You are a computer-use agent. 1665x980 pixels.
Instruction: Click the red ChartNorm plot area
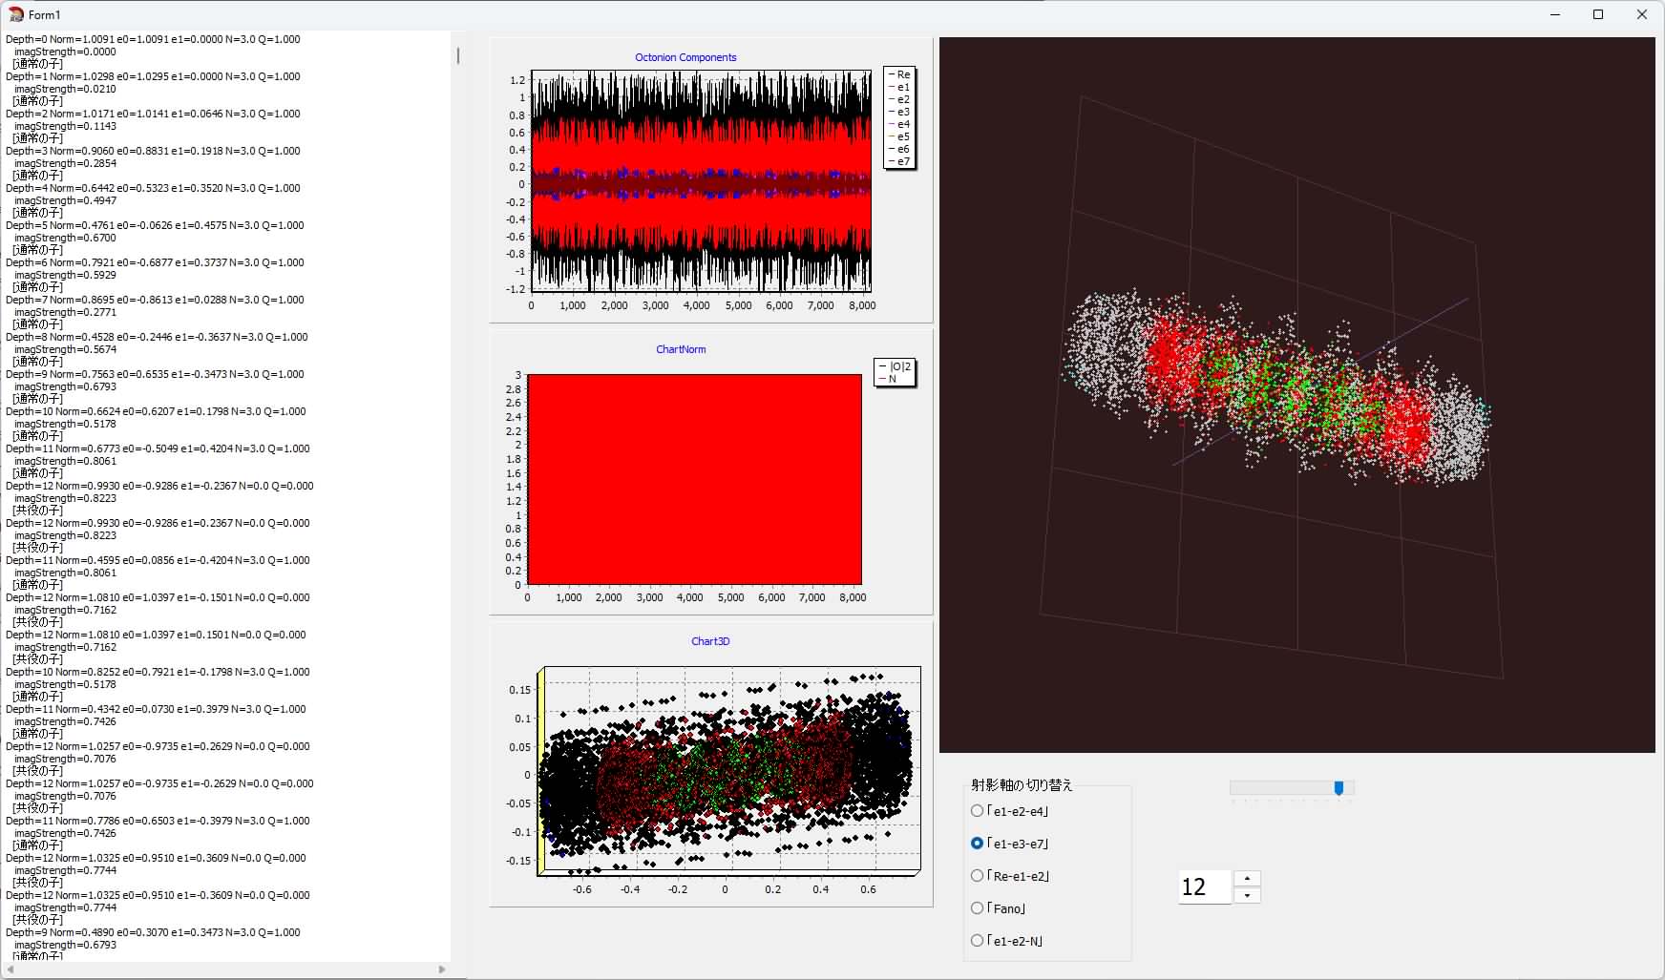[x=695, y=479]
